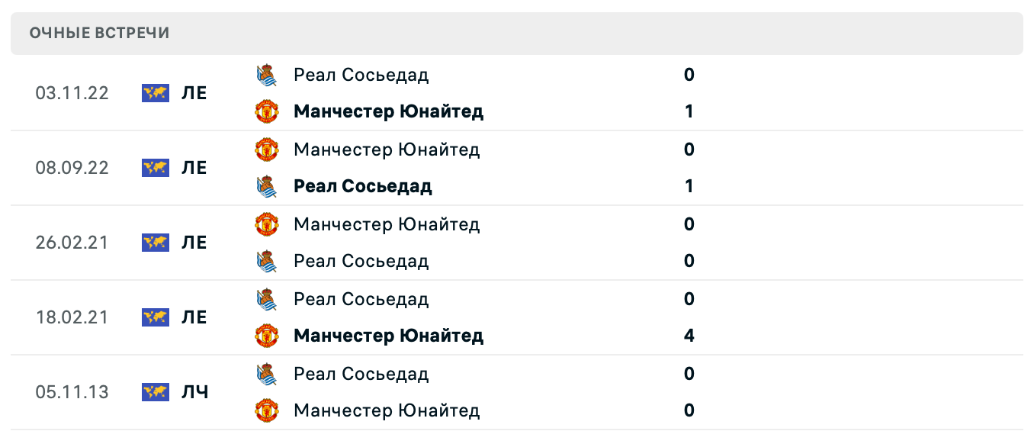Click Manchester United crest in 03.11.22 match

266,112
